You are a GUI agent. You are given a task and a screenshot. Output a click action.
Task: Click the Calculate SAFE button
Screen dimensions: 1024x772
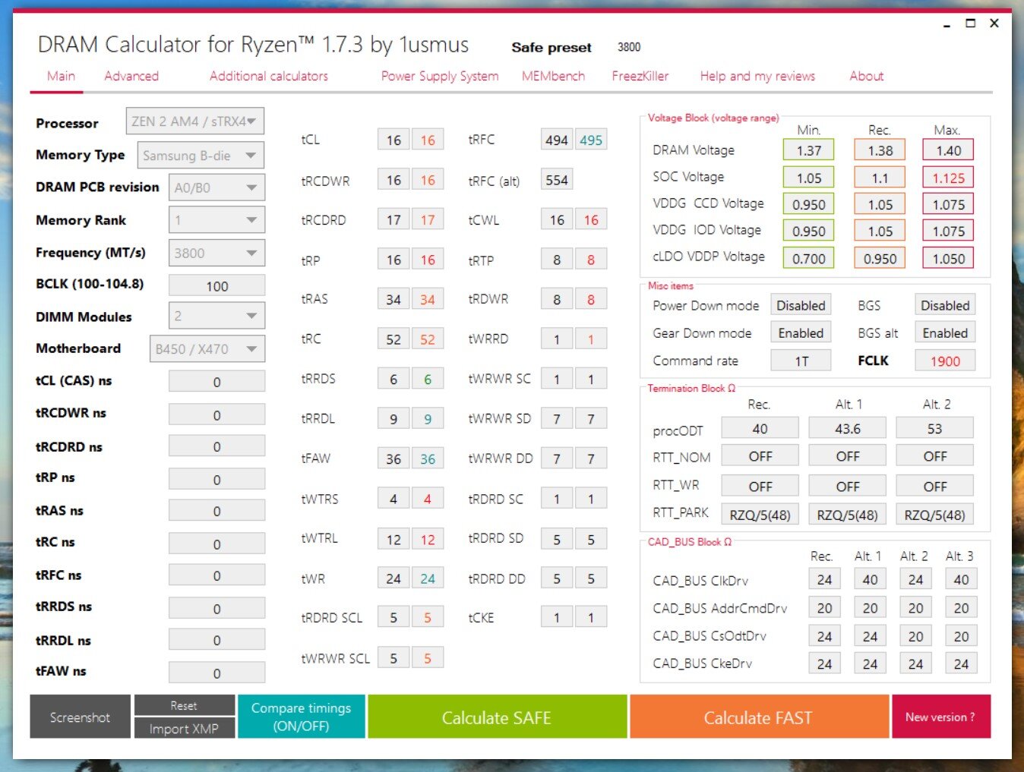tap(497, 717)
